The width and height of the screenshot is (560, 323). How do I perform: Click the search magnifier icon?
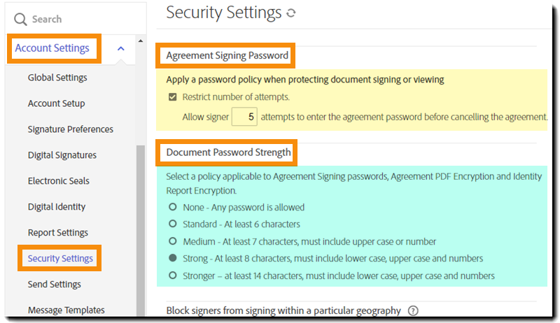coord(20,20)
